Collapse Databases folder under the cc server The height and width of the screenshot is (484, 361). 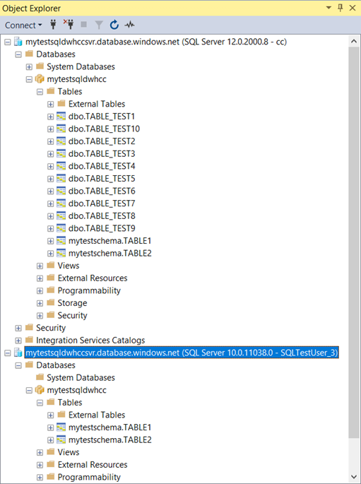[18, 54]
